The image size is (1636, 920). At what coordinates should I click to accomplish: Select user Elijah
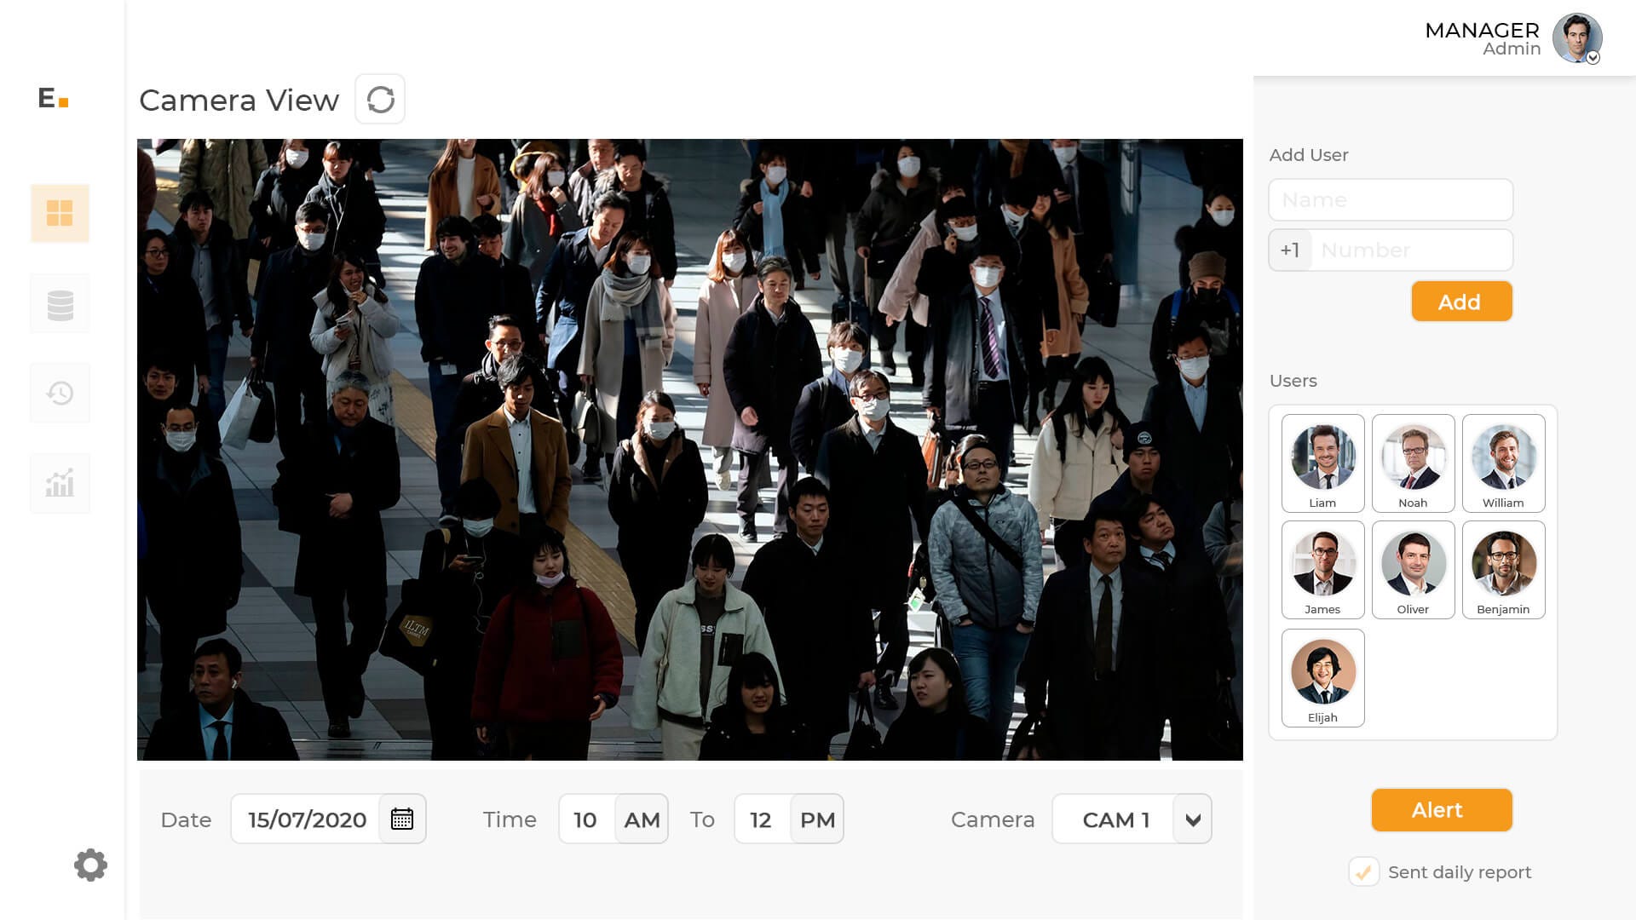coord(1322,678)
